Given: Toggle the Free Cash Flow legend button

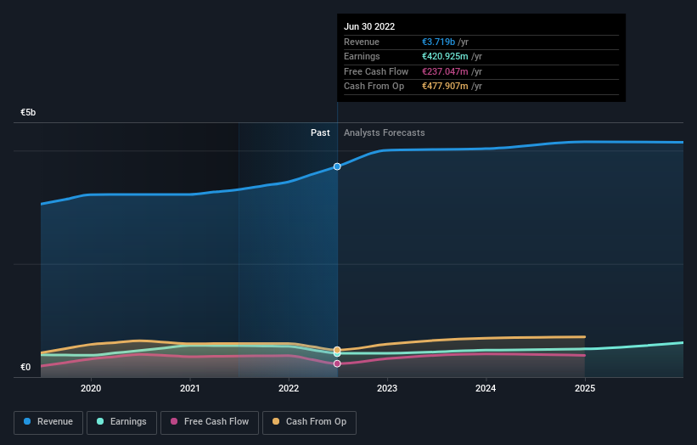Looking at the screenshot, I should point(210,422).
